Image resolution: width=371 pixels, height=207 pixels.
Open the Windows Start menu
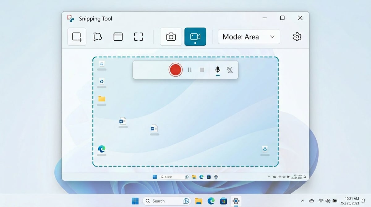pyautogui.click(x=135, y=201)
